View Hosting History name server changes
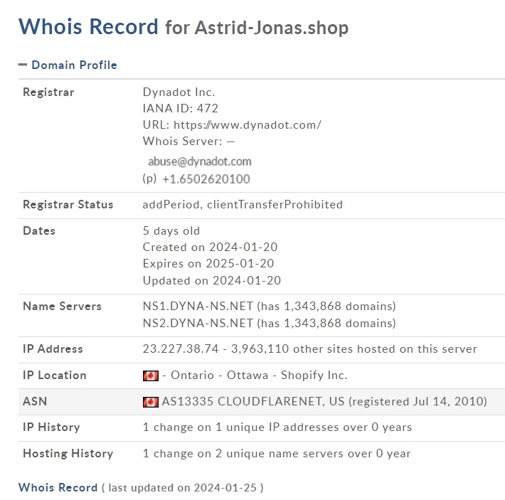Screen dimensions: 505x500 [x=277, y=454]
